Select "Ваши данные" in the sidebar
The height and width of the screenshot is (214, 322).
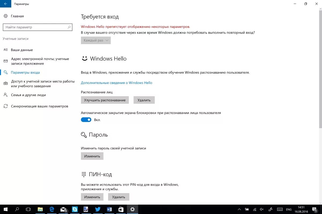pos(21,50)
